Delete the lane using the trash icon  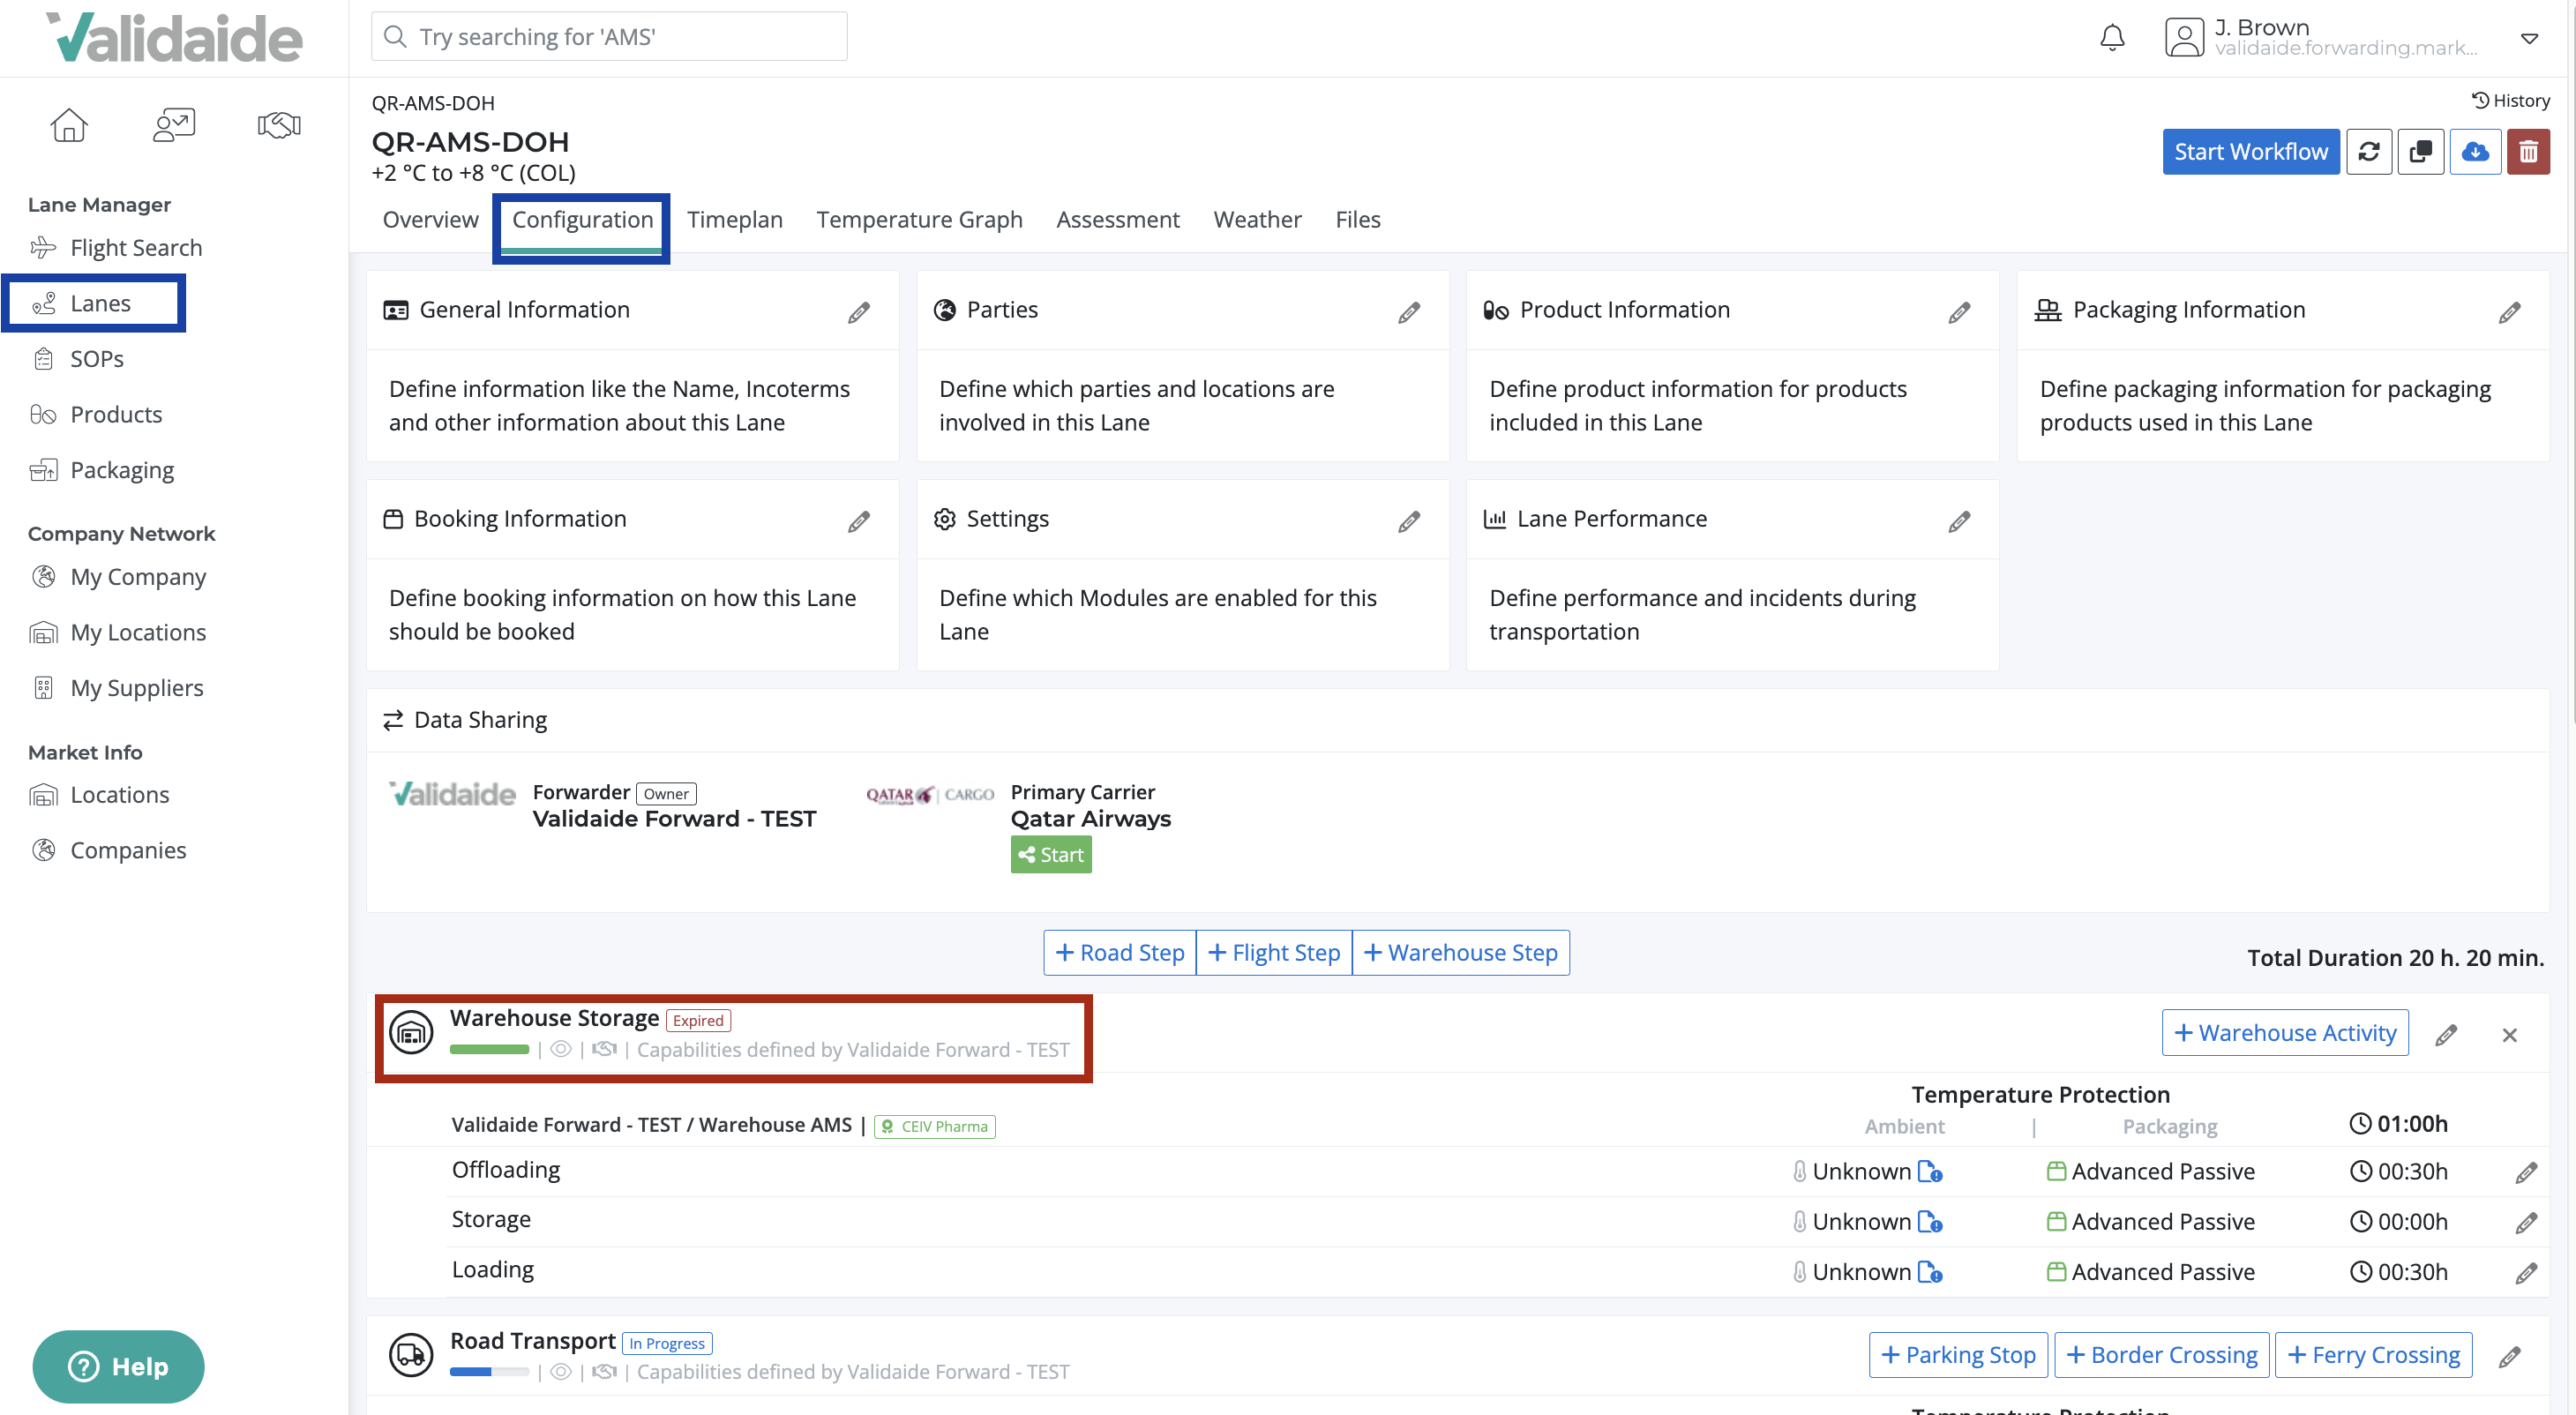(2529, 151)
